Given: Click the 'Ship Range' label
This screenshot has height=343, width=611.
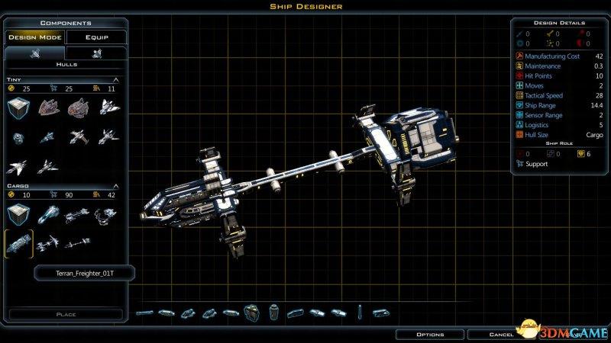Looking at the screenshot, I should coord(540,105).
